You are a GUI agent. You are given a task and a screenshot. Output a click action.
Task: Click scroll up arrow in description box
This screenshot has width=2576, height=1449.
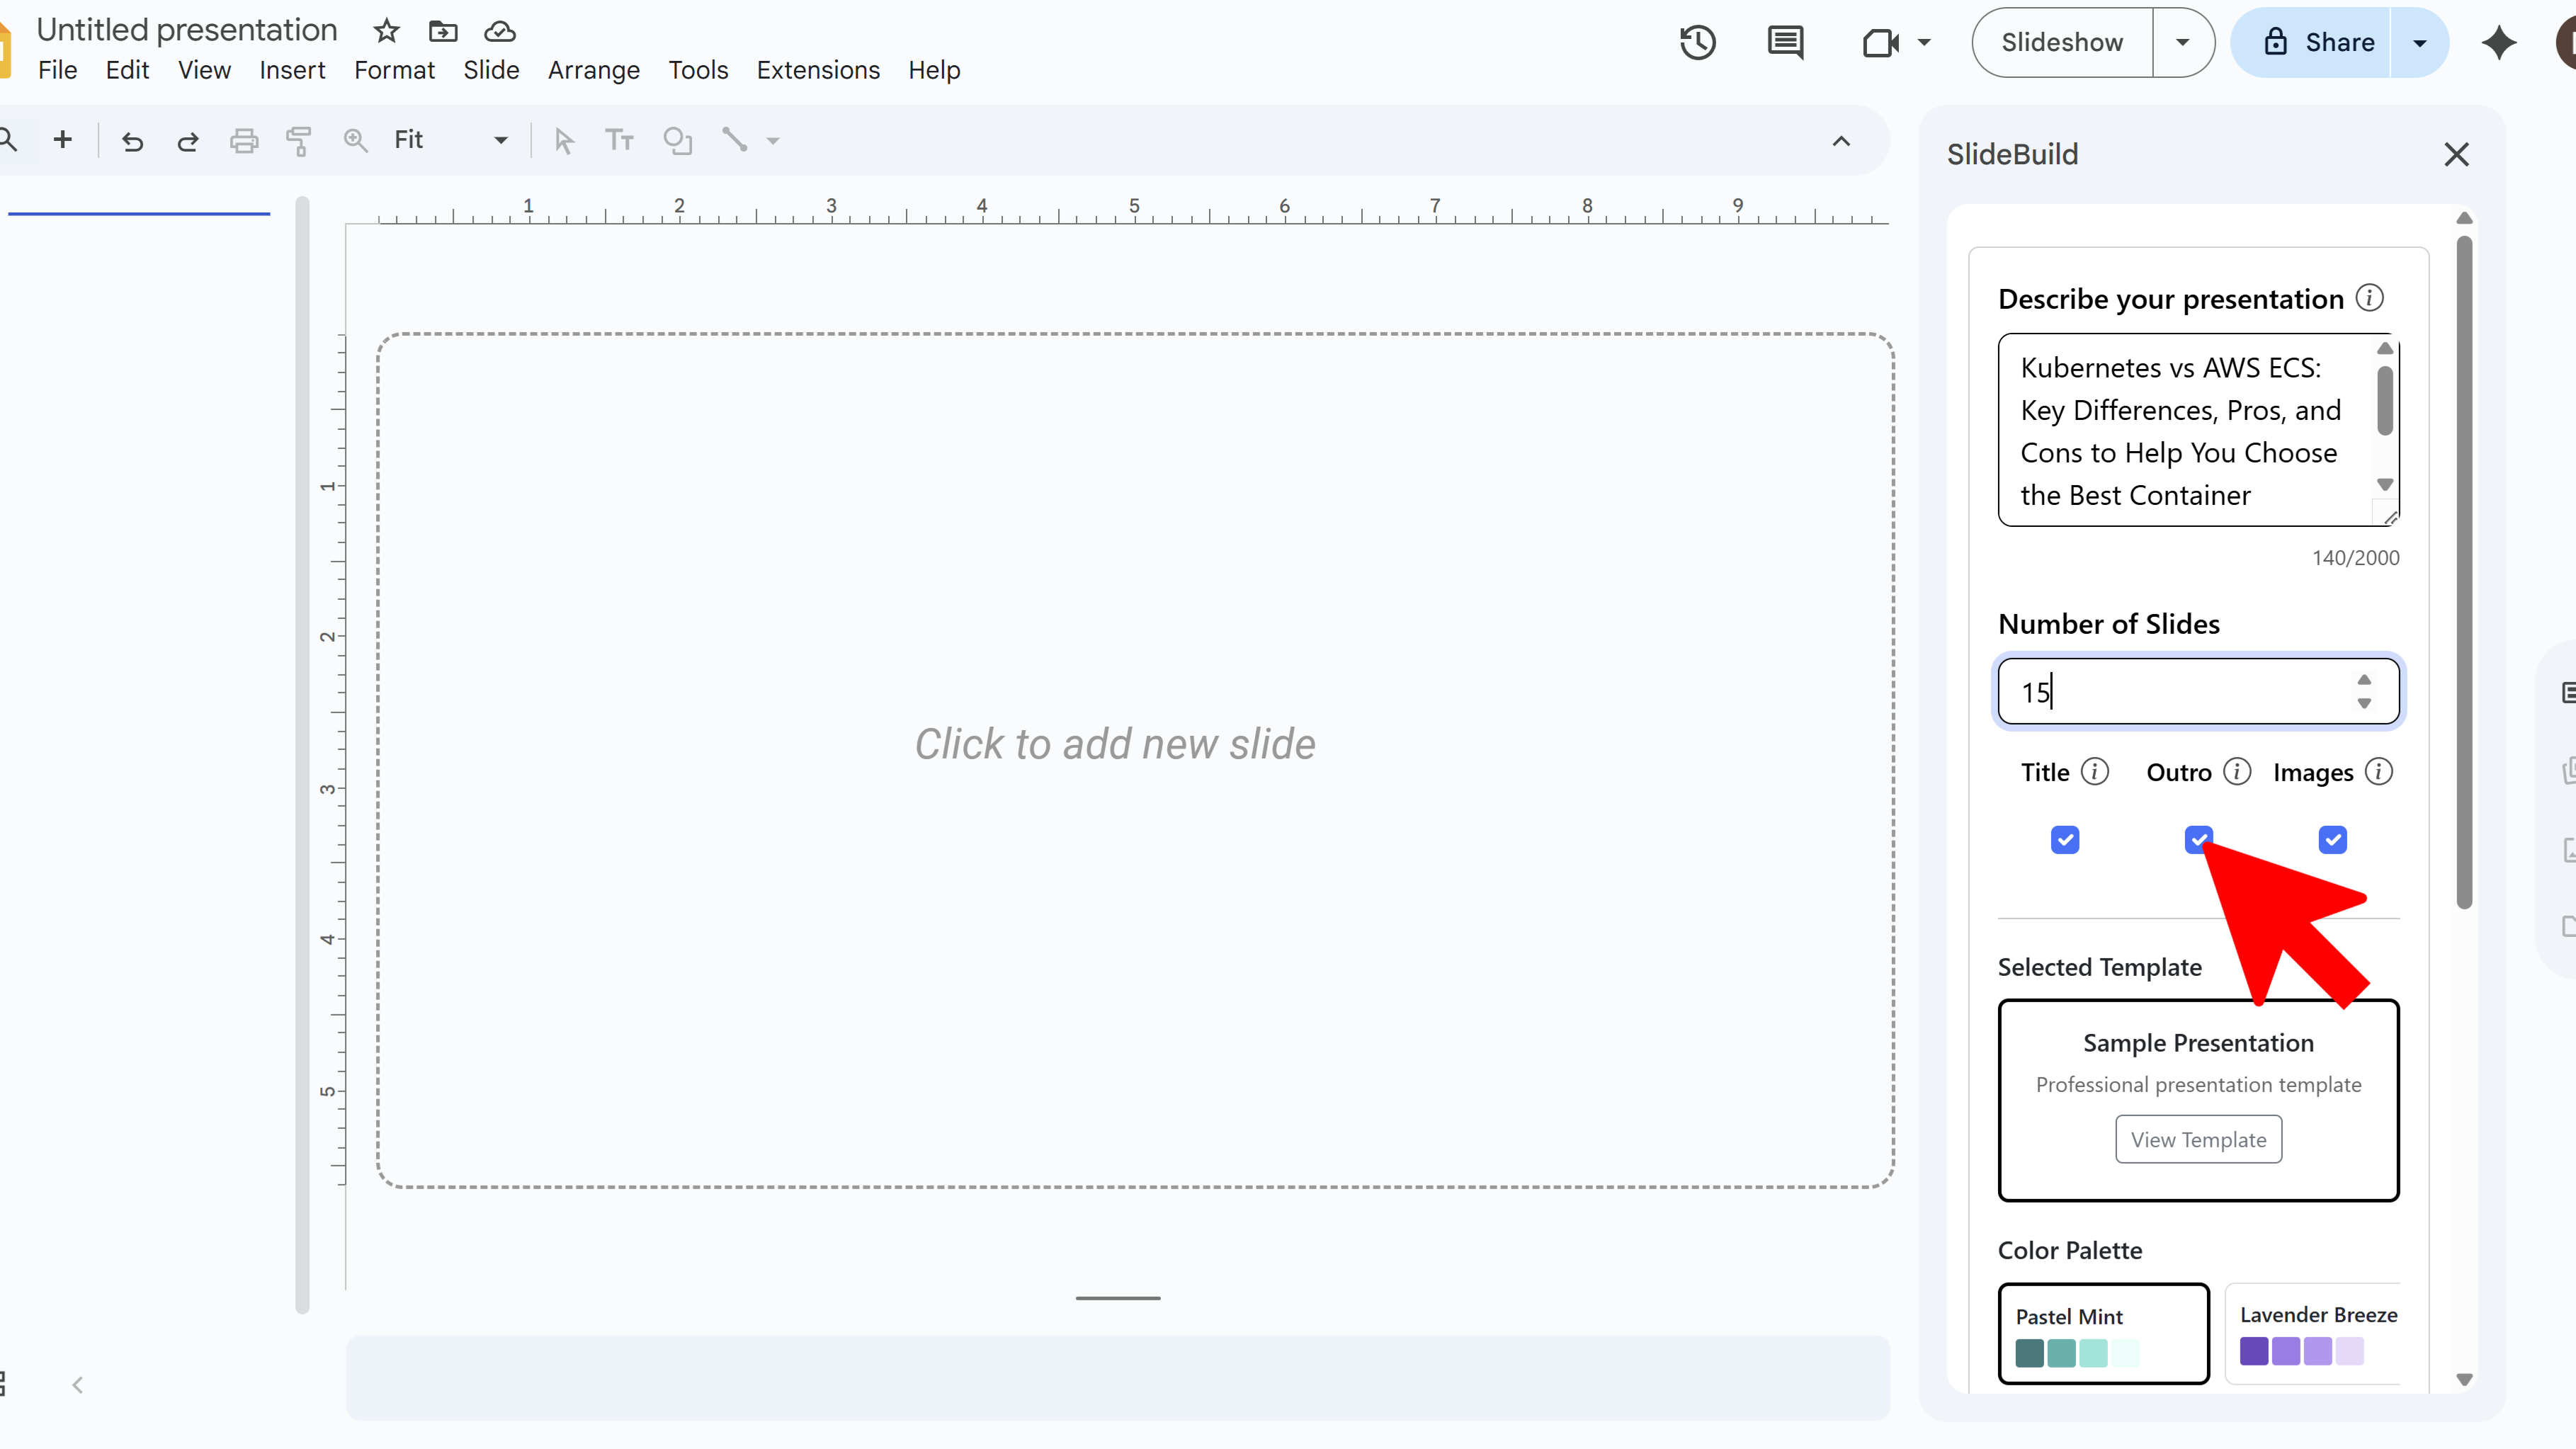click(x=2385, y=348)
